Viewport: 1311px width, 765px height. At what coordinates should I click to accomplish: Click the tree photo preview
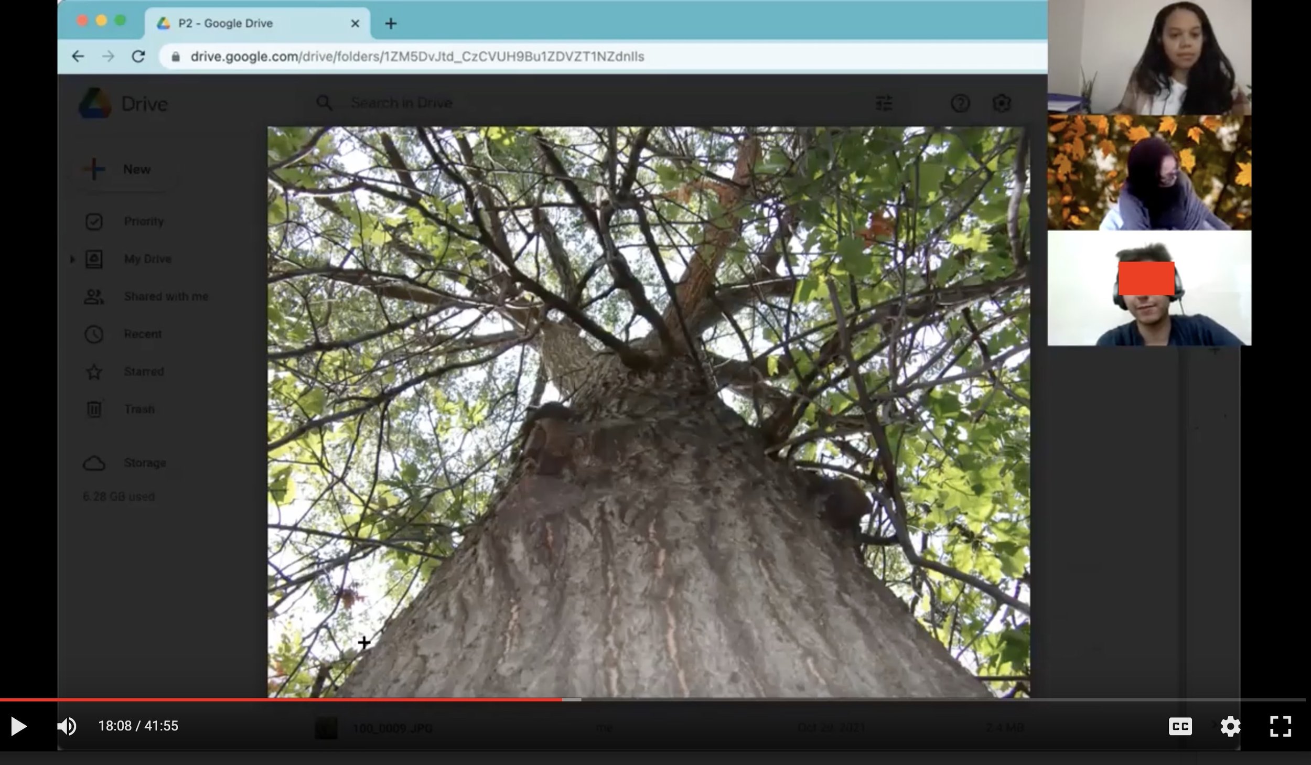[649, 412]
